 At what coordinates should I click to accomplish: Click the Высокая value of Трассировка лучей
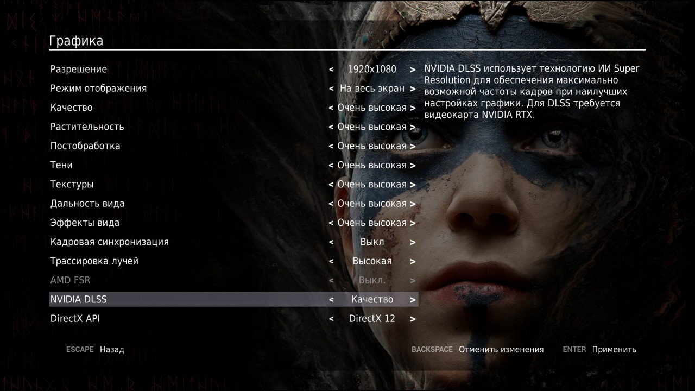372,261
